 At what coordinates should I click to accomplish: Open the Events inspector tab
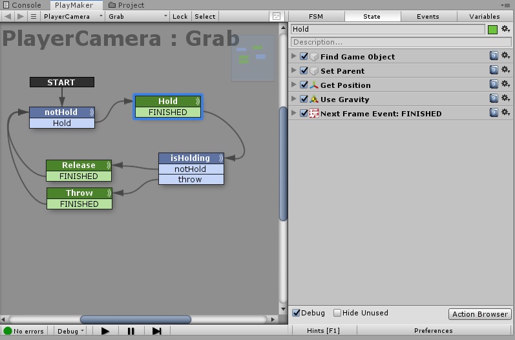428,16
